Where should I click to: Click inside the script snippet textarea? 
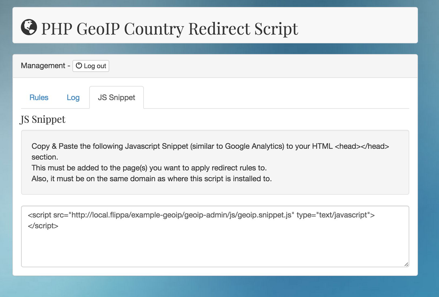point(215,236)
